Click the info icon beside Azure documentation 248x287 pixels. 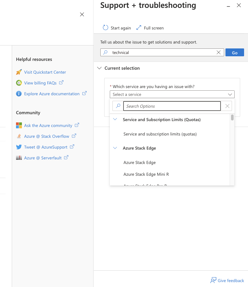coord(19,94)
